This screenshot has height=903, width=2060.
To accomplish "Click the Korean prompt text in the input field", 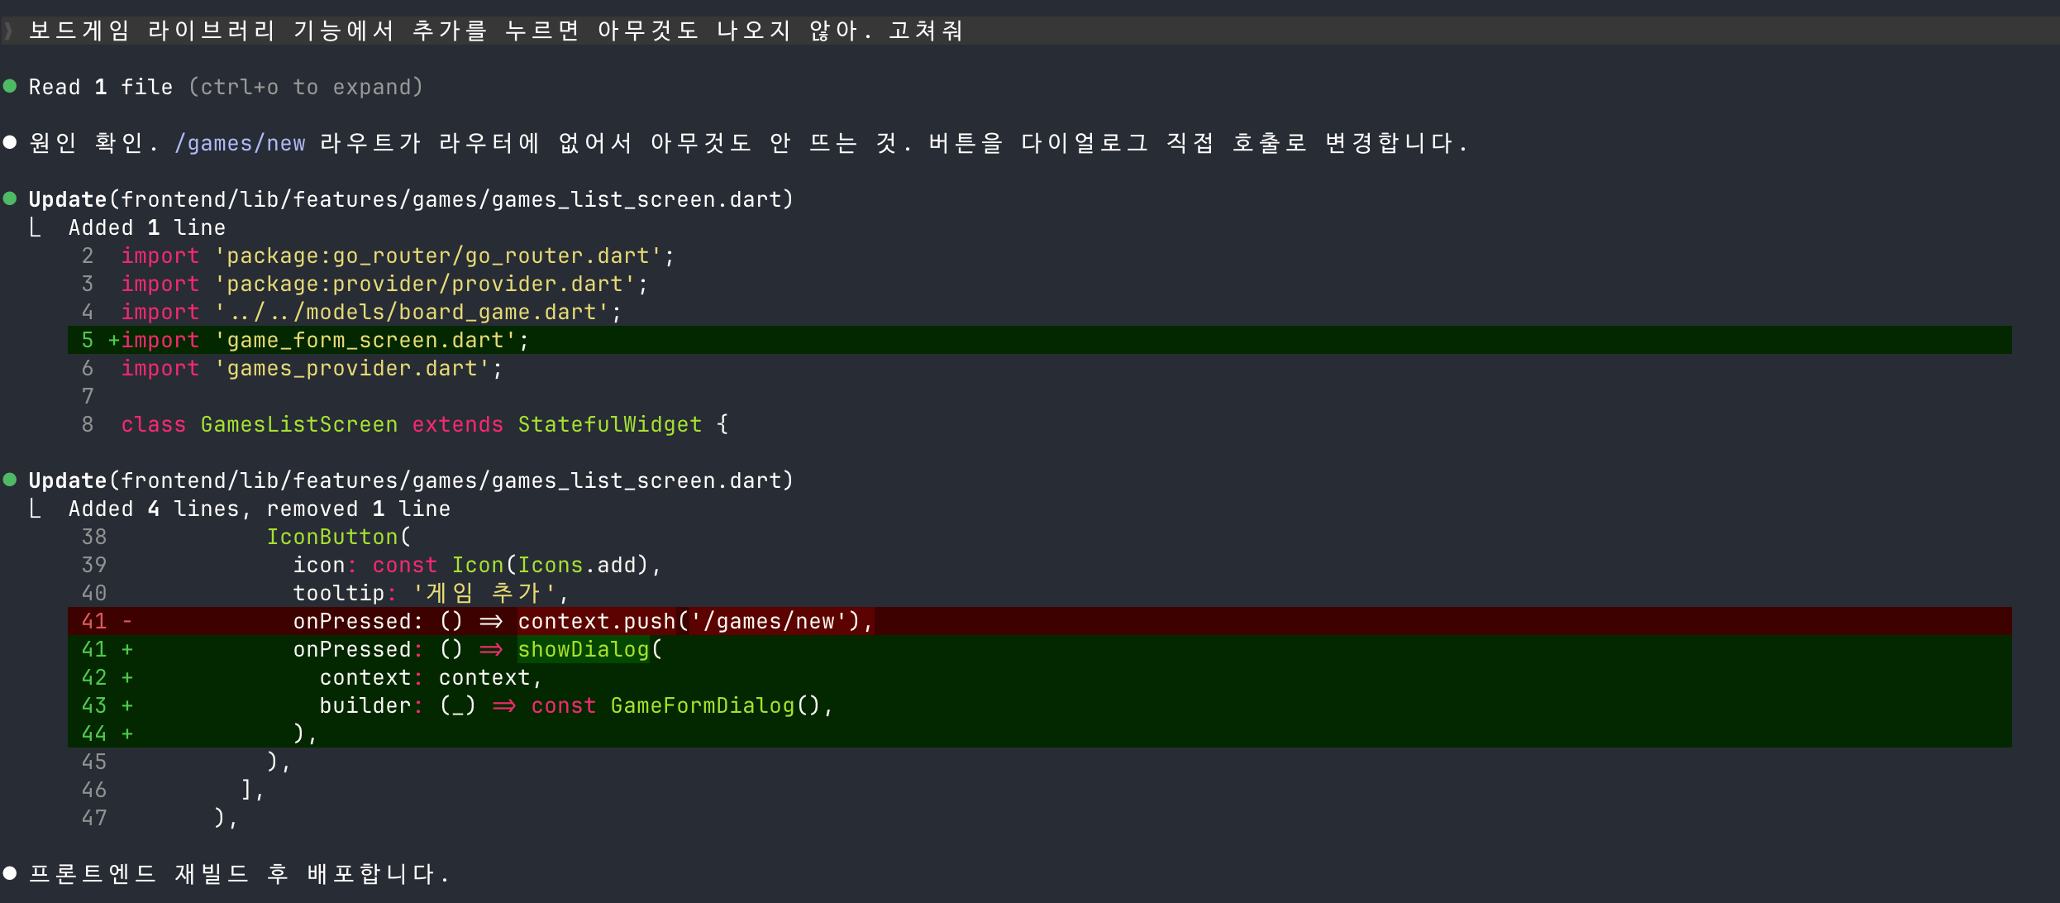I will (496, 31).
